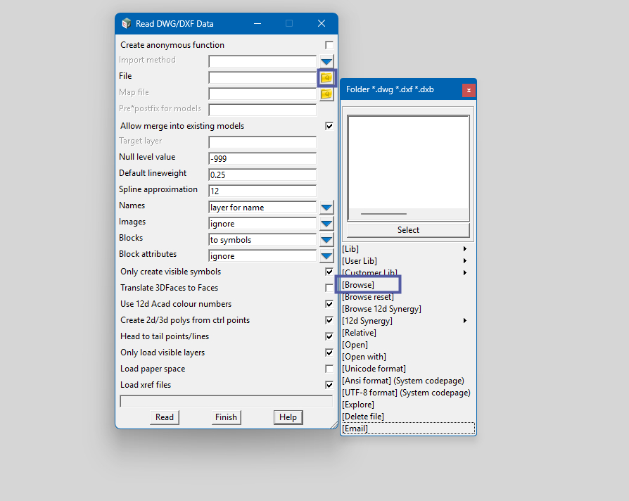Open the Block attributes dropdown arrow

point(326,256)
